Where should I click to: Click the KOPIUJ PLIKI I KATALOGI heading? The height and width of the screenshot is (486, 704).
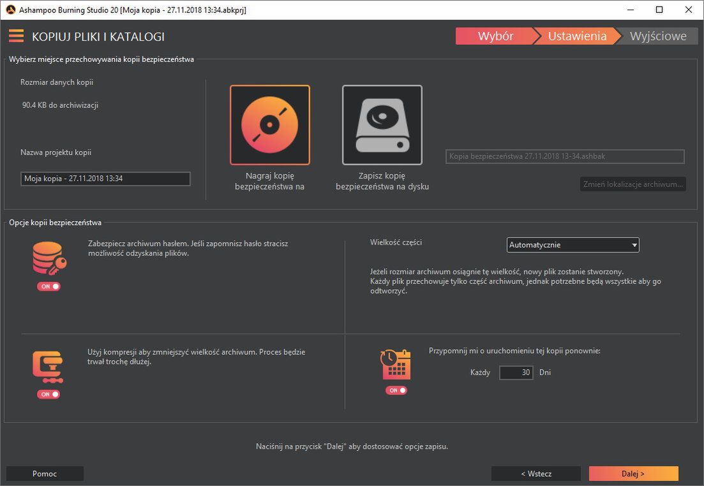click(98, 36)
